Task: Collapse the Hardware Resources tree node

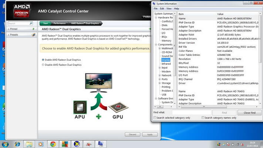Action: 156,17
